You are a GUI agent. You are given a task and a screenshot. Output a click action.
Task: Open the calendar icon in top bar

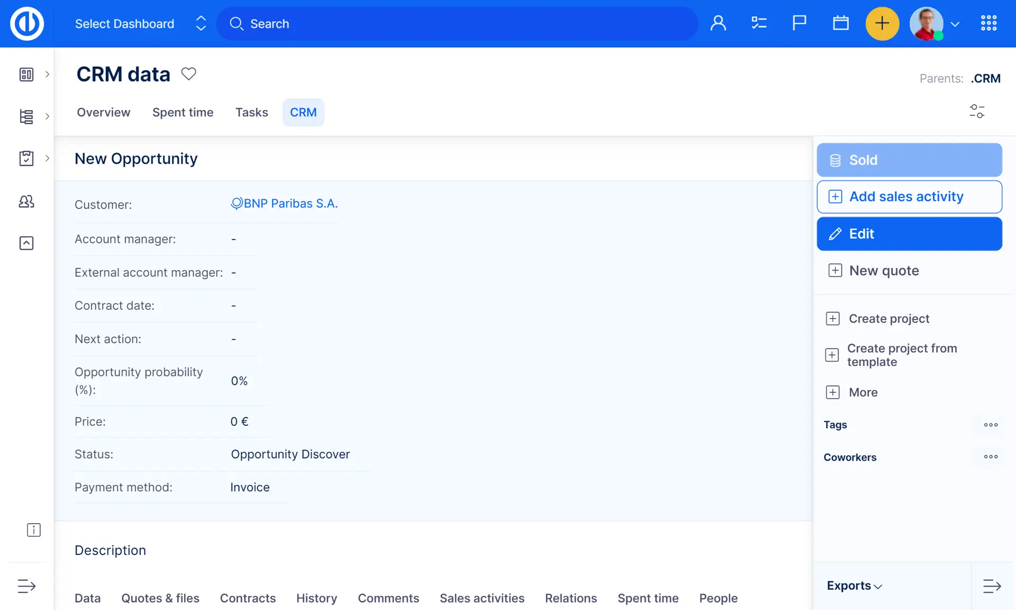pos(840,23)
